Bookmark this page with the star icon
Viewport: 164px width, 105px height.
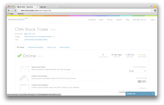pyautogui.click(x=152, y=10)
